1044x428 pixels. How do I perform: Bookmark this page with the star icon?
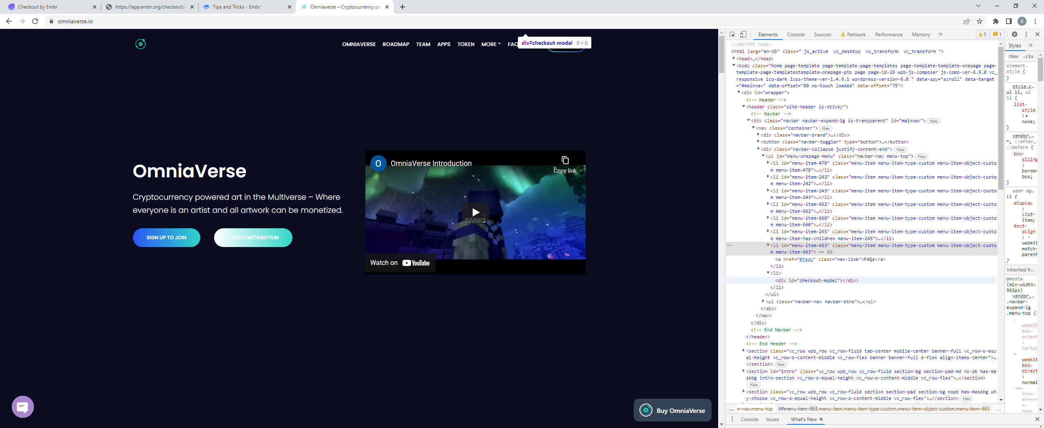pyautogui.click(x=980, y=21)
